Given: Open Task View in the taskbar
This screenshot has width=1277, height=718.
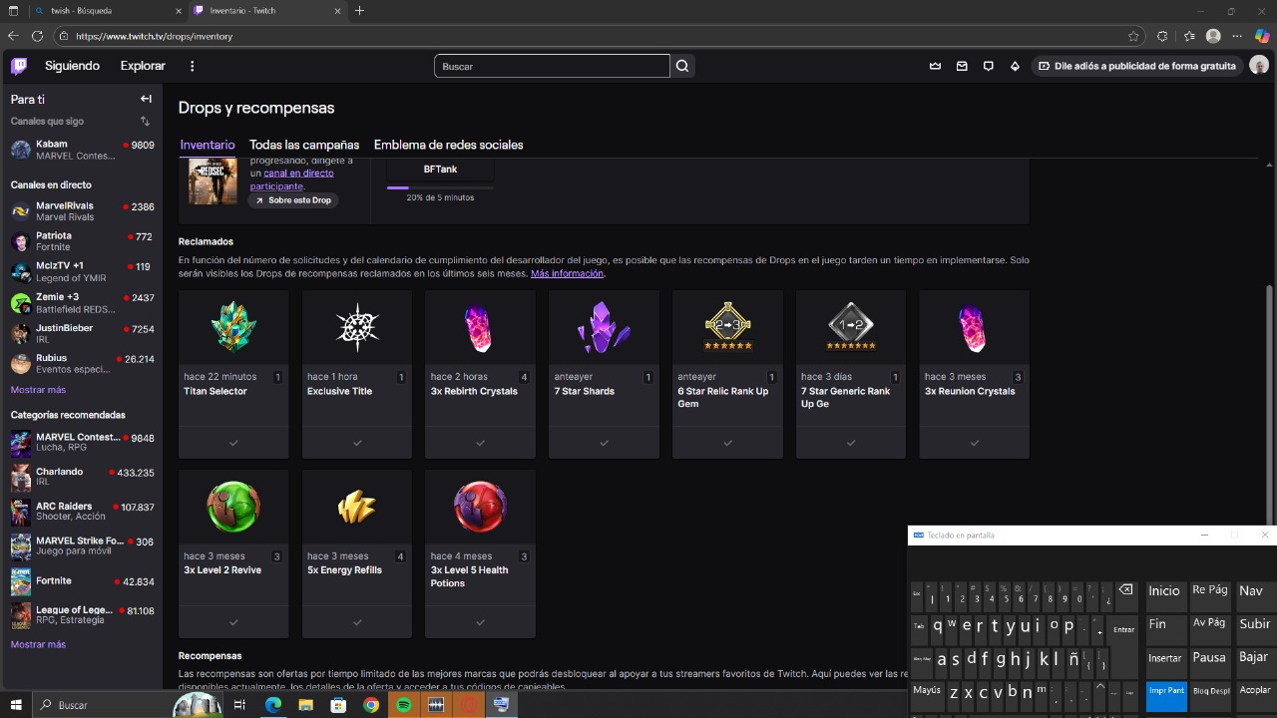Looking at the screenshot, I should [239, 705].
